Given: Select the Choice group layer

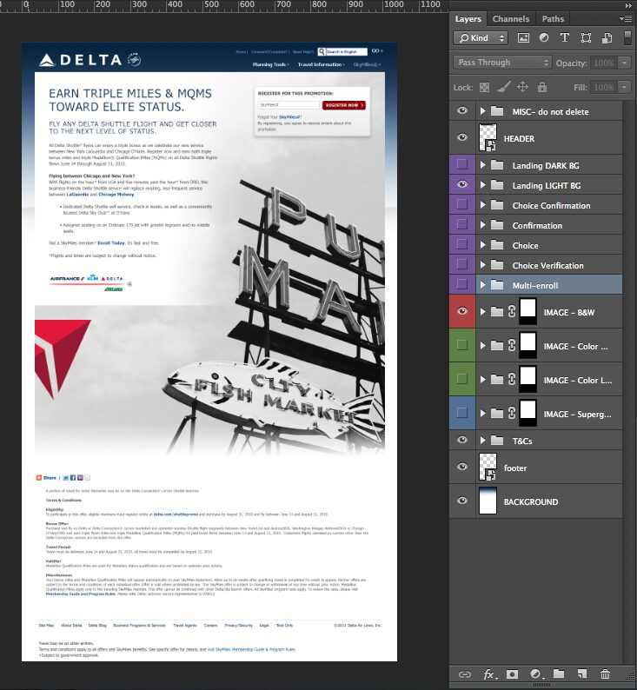Looking at the screenshot, I should pyautogui.click(x=549, y=245).
